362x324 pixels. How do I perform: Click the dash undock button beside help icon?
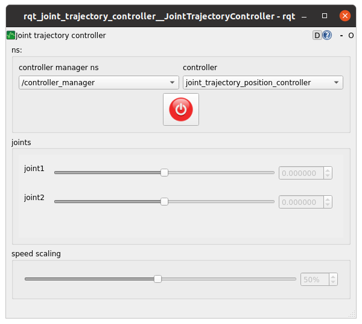click(341, 36)
